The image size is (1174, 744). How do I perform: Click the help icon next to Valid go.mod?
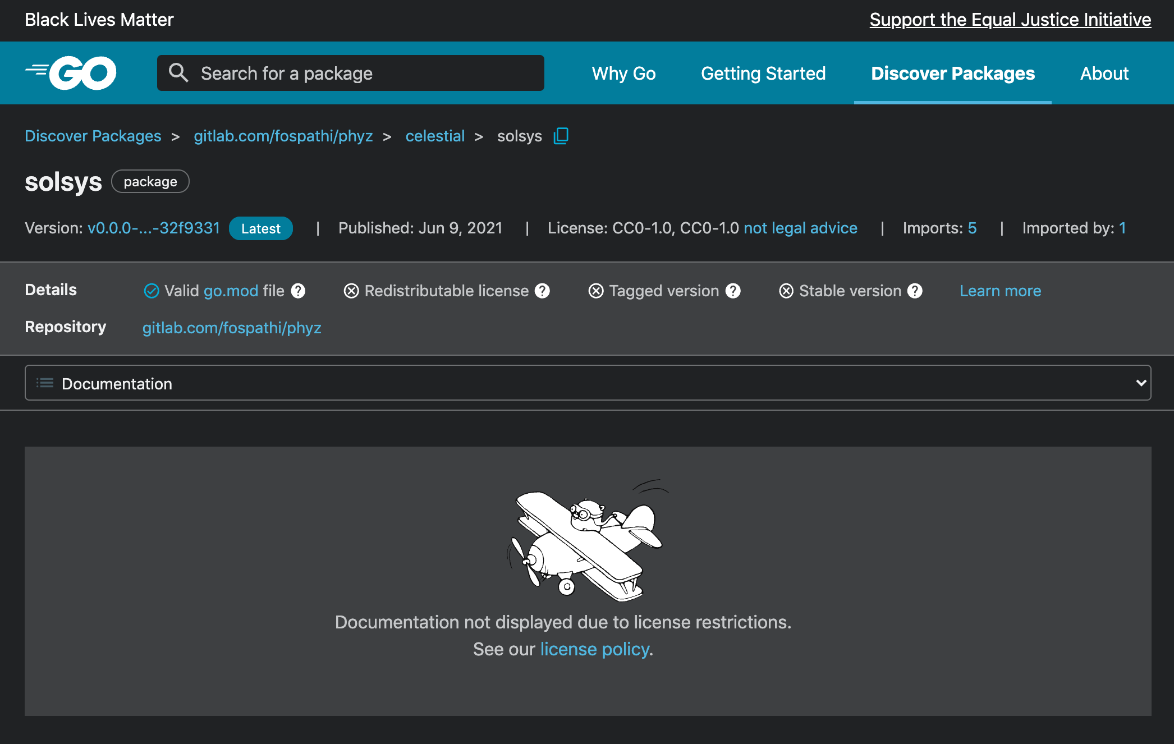pos(299,291)
